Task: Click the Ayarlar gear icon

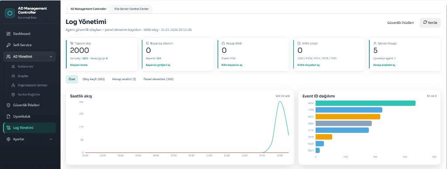Action: 9,139
